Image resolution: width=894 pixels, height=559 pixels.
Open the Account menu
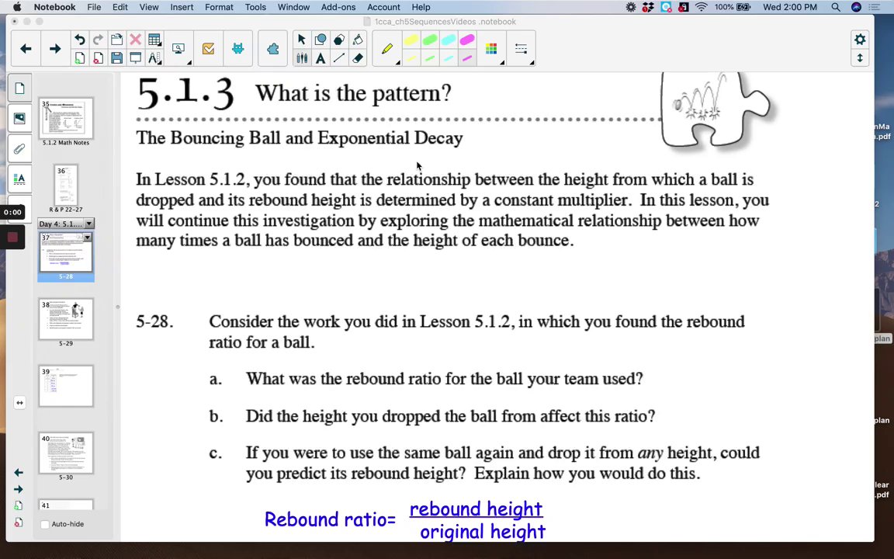click(383, 7)
